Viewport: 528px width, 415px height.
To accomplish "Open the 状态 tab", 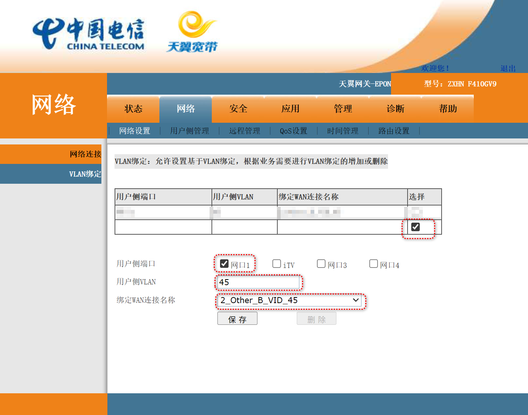I will (133, 109).
